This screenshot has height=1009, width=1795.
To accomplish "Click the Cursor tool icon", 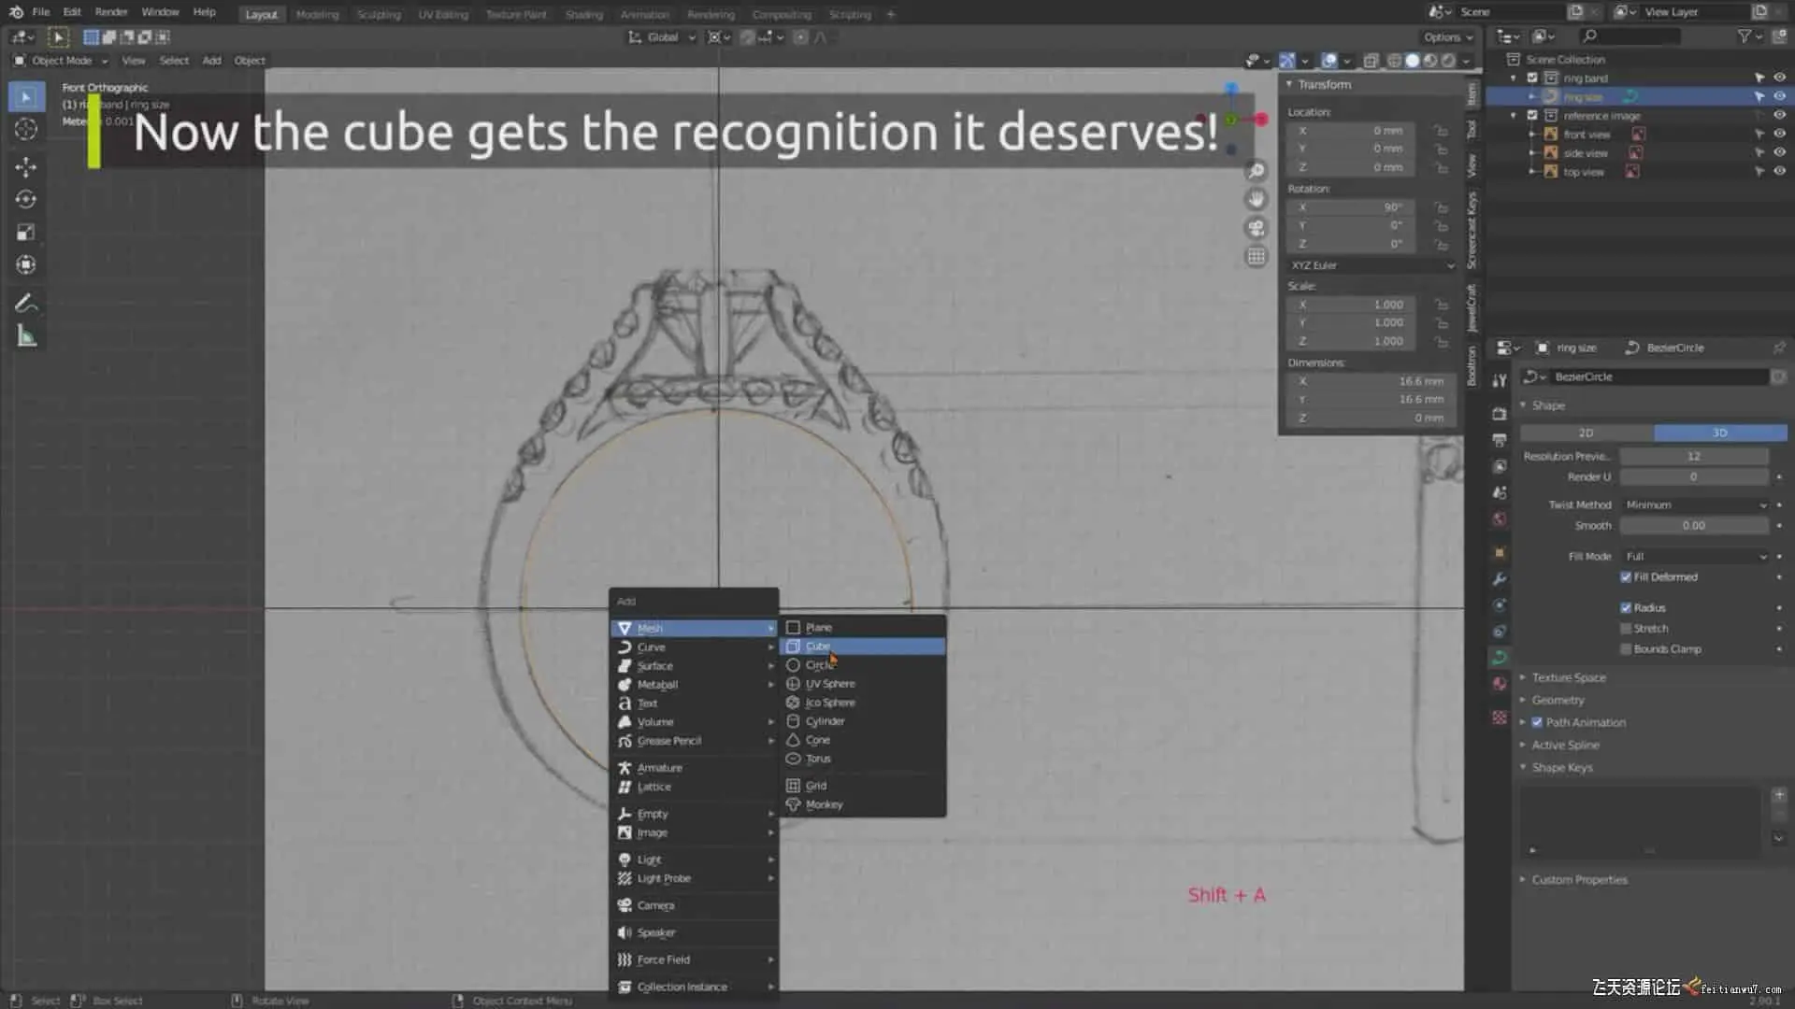I will click(x=26, y=129).
